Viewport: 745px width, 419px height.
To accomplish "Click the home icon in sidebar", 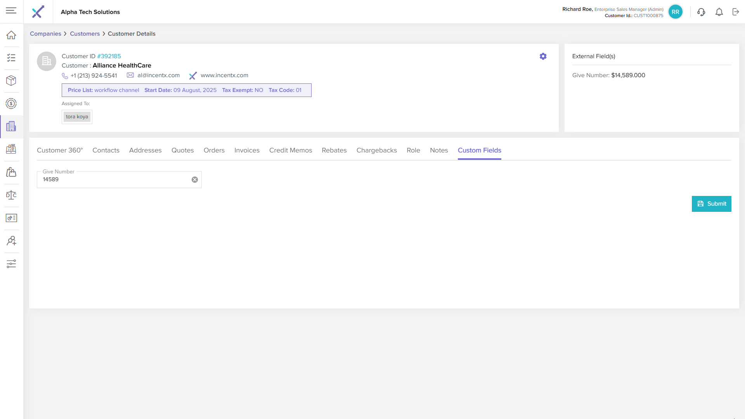I will tap(11, 35).
